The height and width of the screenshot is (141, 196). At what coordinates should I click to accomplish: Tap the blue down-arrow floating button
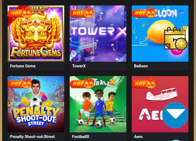coord(175,115)
